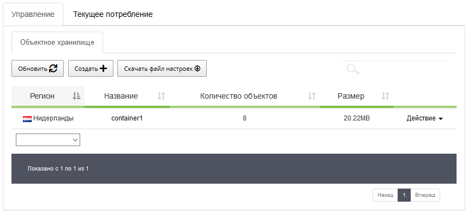Open the page-size select box below the table
This screenshot has height=212, width=468.
[x=48, y=140]
